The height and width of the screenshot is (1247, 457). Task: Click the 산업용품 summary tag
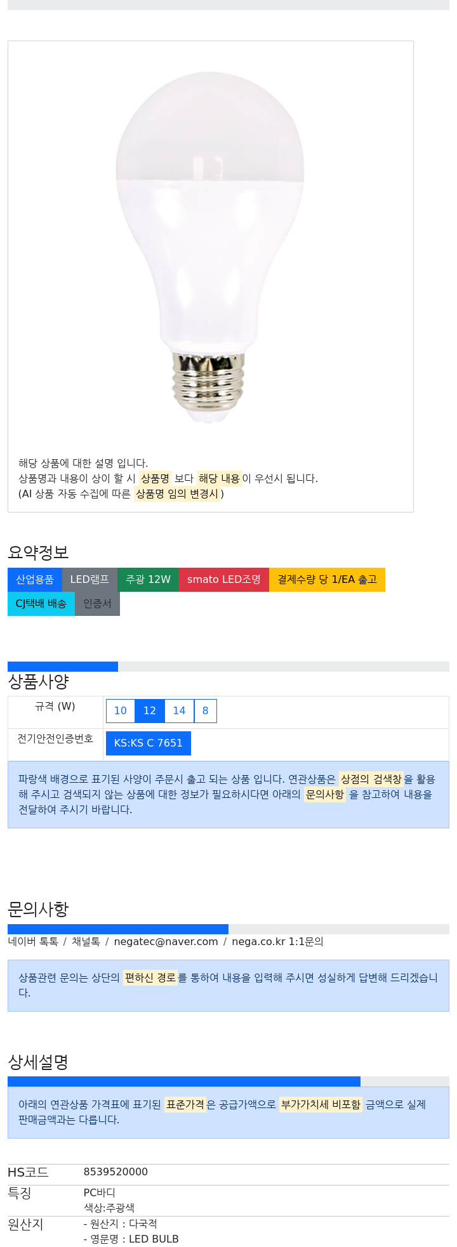(x=35, y=580)
